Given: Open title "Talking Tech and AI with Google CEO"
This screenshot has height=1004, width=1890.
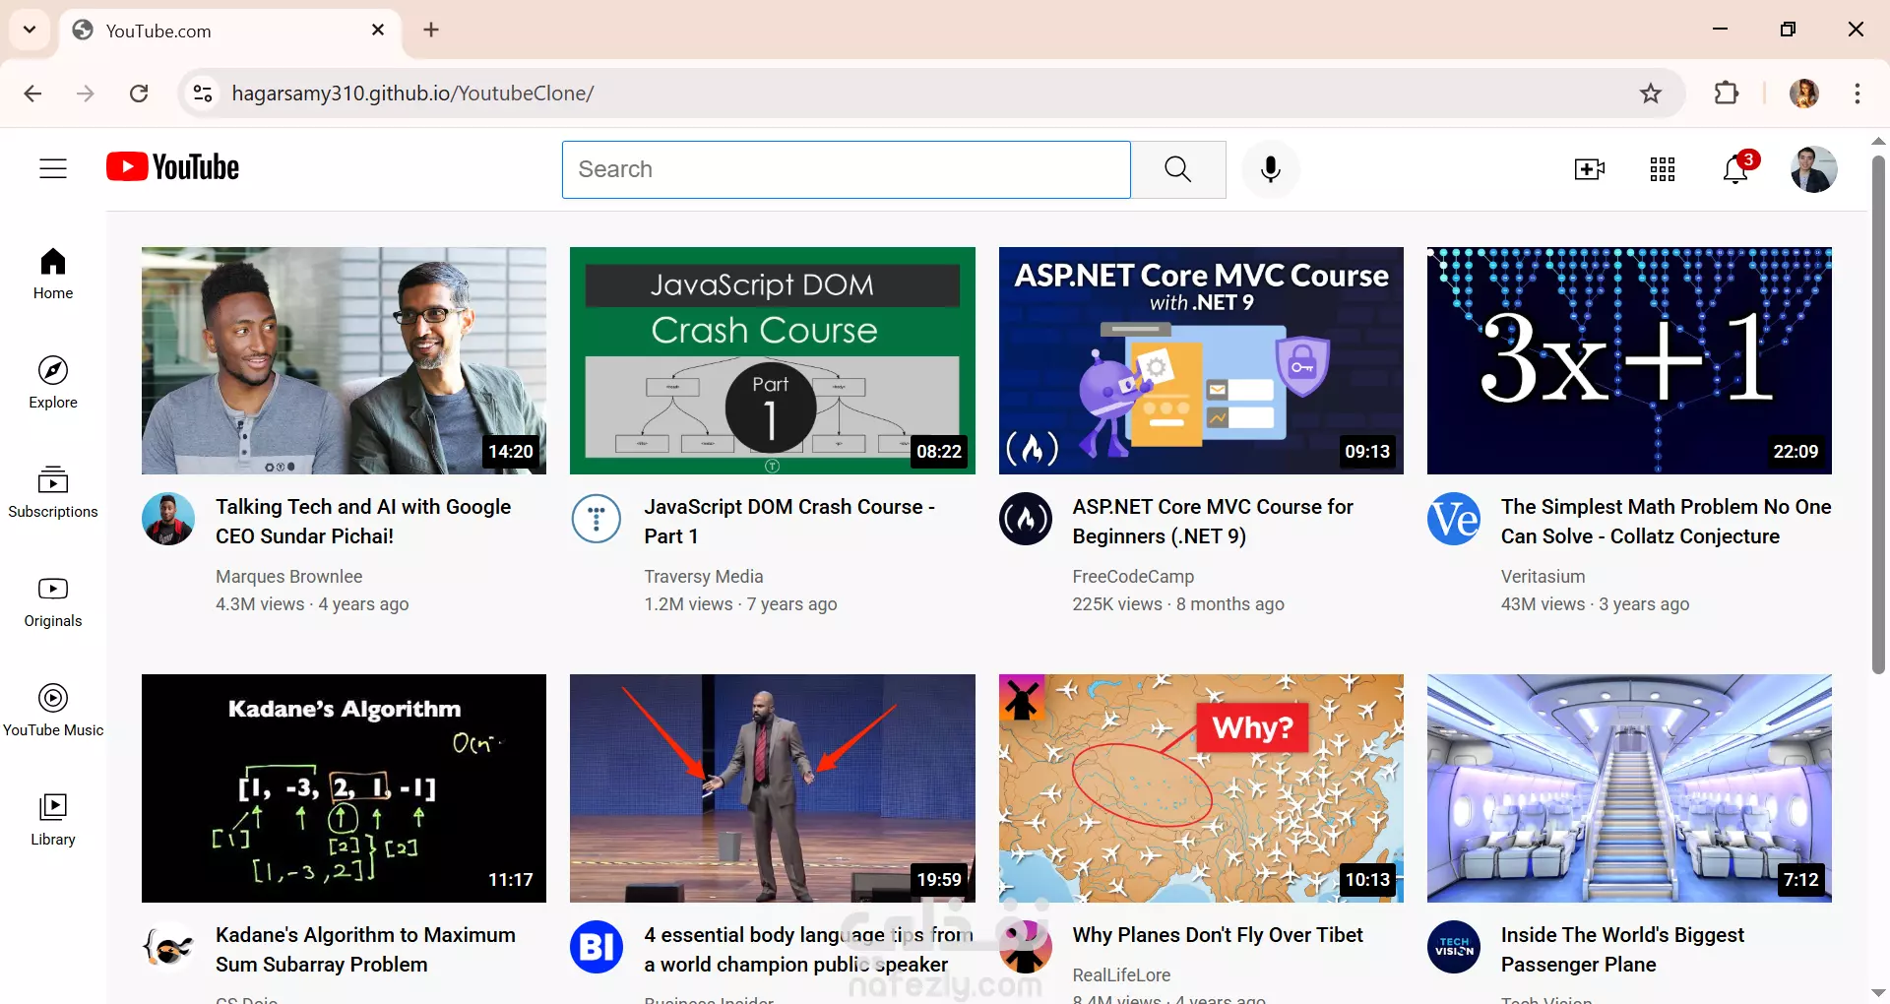Looking at the screenshot, I should click(x=363, y=522).
